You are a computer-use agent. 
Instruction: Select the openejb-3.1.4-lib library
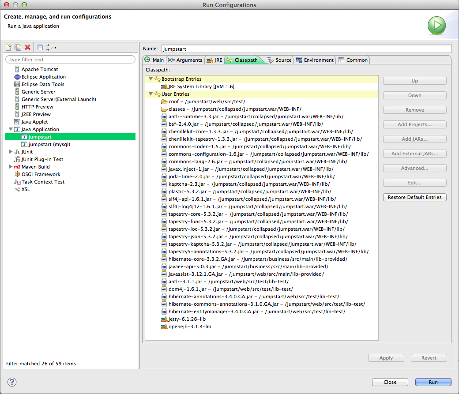click(x=186, y=326)
